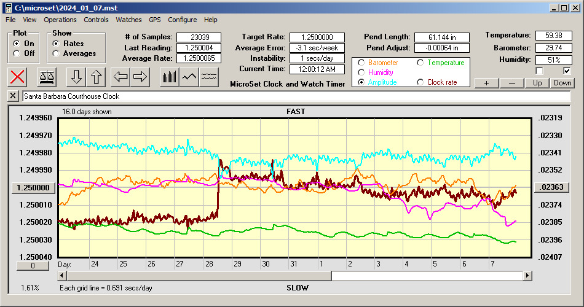Viewport: 584px width, 307px height.
Task: Click horizontal scrollbar right arrow
Action: [527, 276]
